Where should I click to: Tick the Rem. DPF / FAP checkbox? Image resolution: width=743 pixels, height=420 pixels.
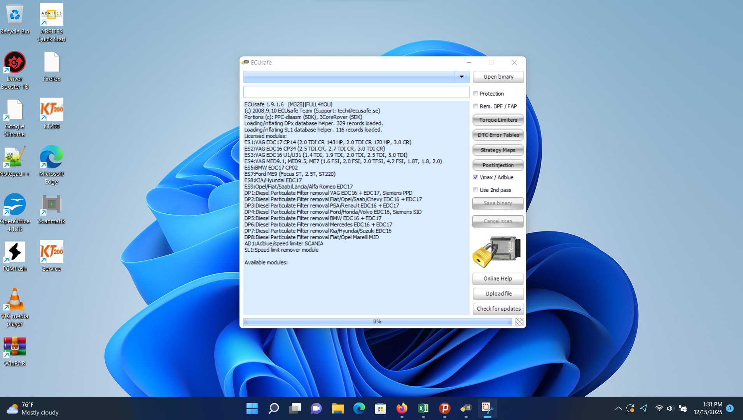pos(476,106)
